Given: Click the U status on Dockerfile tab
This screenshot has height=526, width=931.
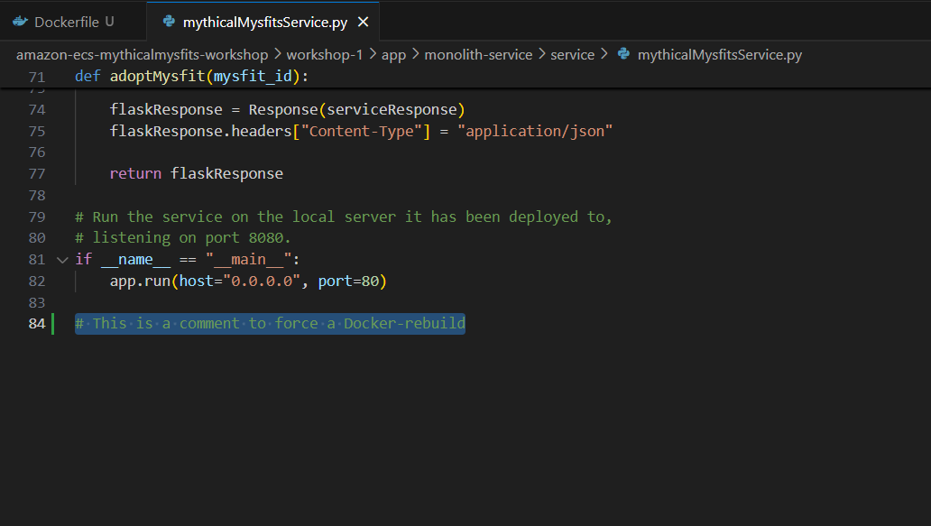Looking at the screenshot, I should [109, 22].
